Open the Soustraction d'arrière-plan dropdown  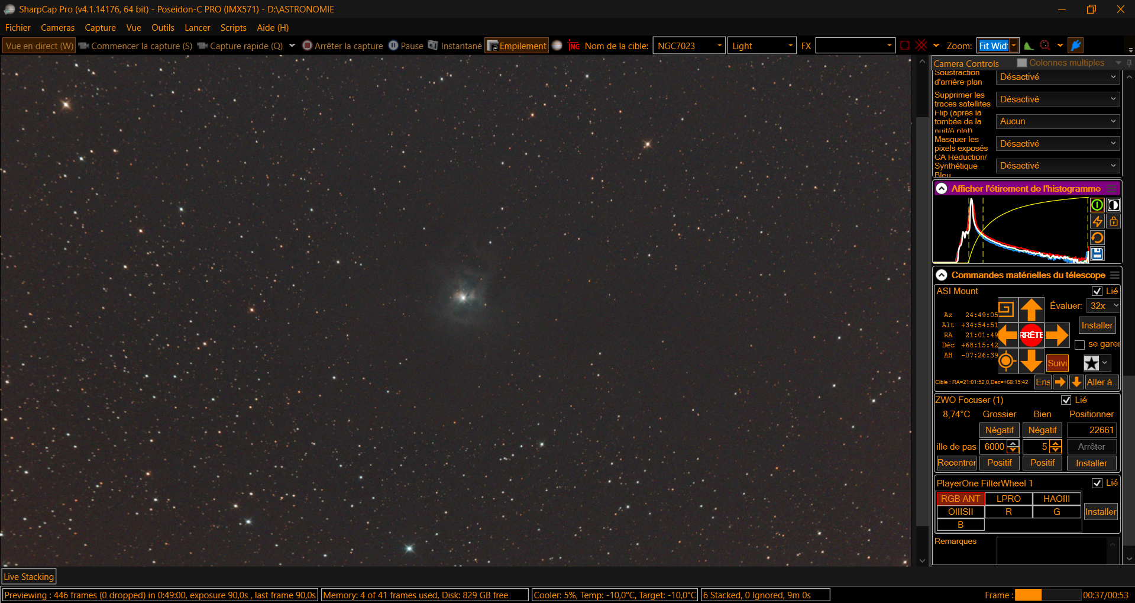pyautogui.click(x=1058, y=77)
